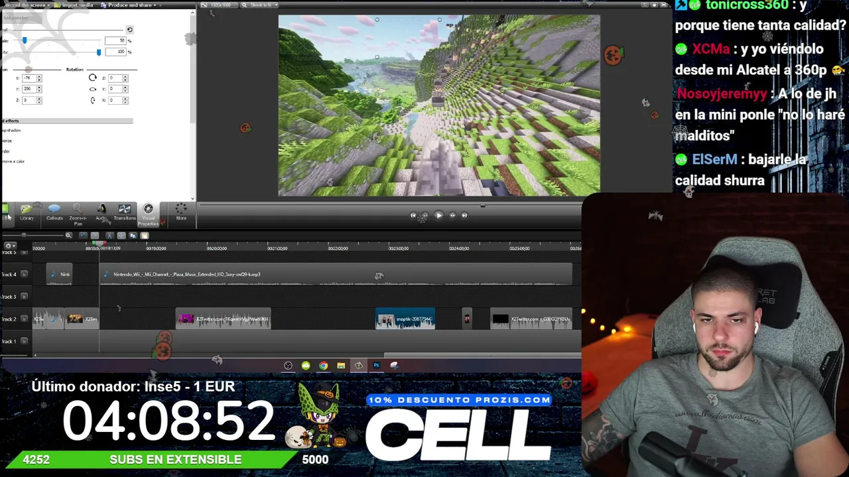Click the rotation Z value field
Viewport: 849px width, 477px height.
[x=115, y=78]
